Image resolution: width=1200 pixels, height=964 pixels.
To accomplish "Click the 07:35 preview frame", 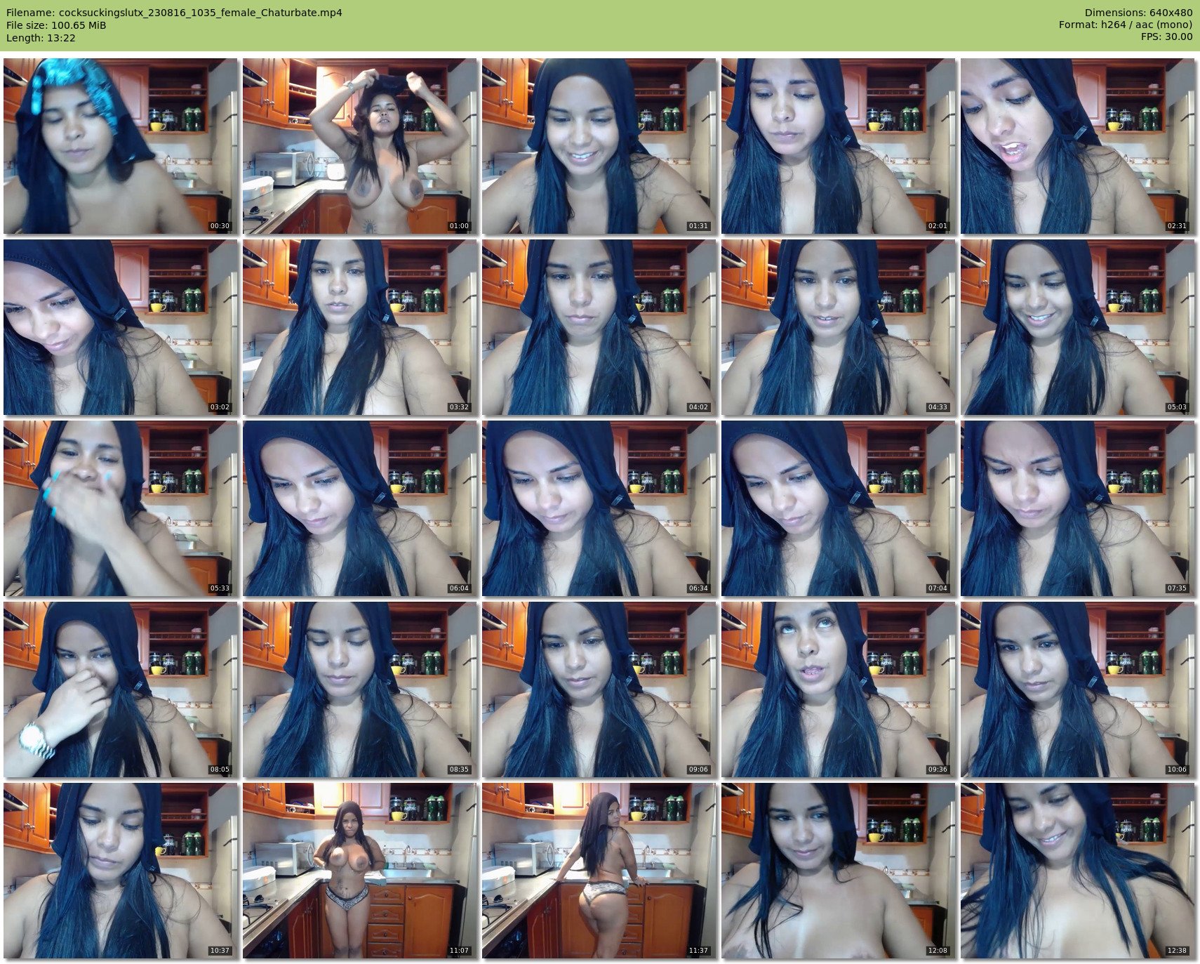I will tap(1078, 508).
